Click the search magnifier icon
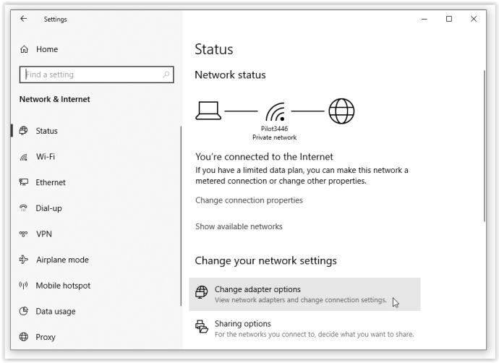Screen dimensions: 499x363 tap(166, 74)
